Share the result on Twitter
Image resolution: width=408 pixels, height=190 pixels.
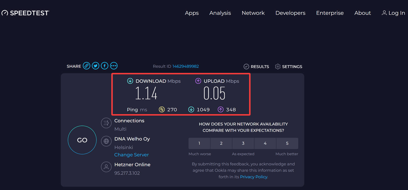tap(95, 66)
